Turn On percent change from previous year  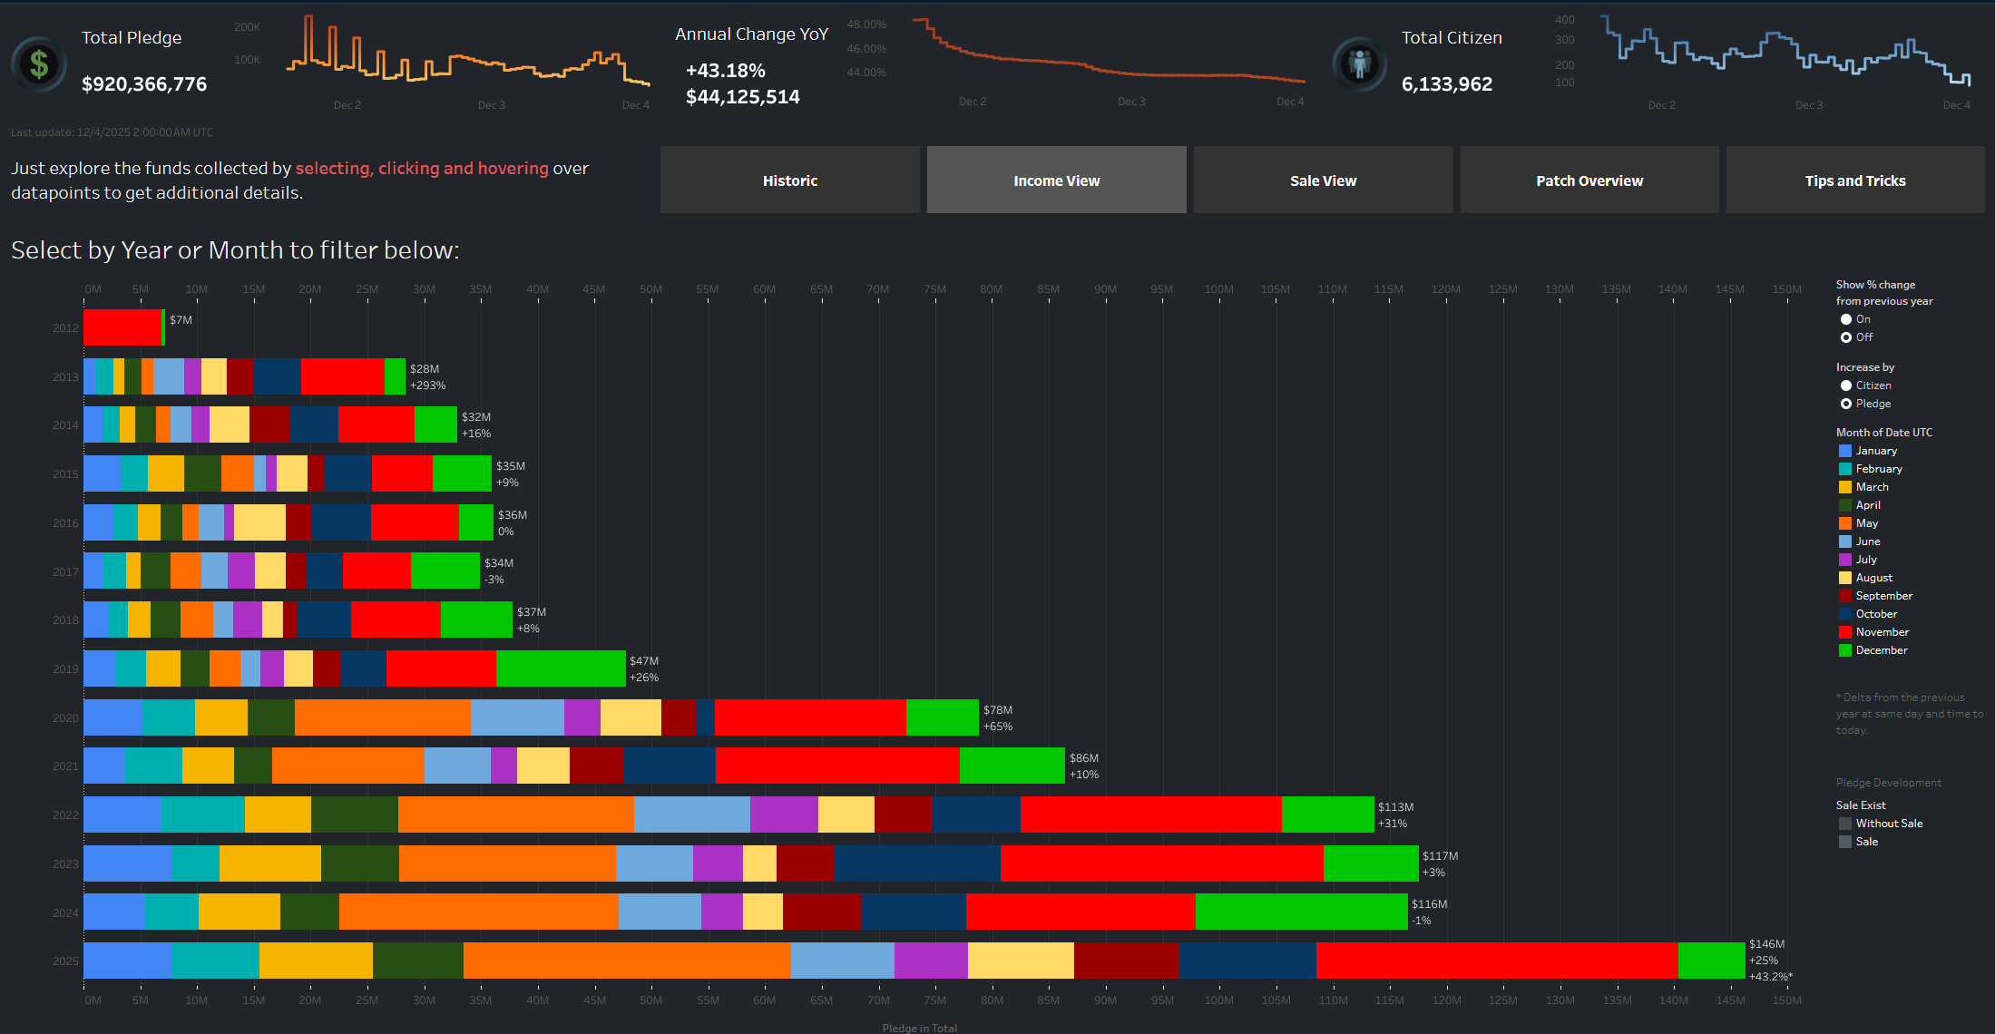(x=1845, y=319)
